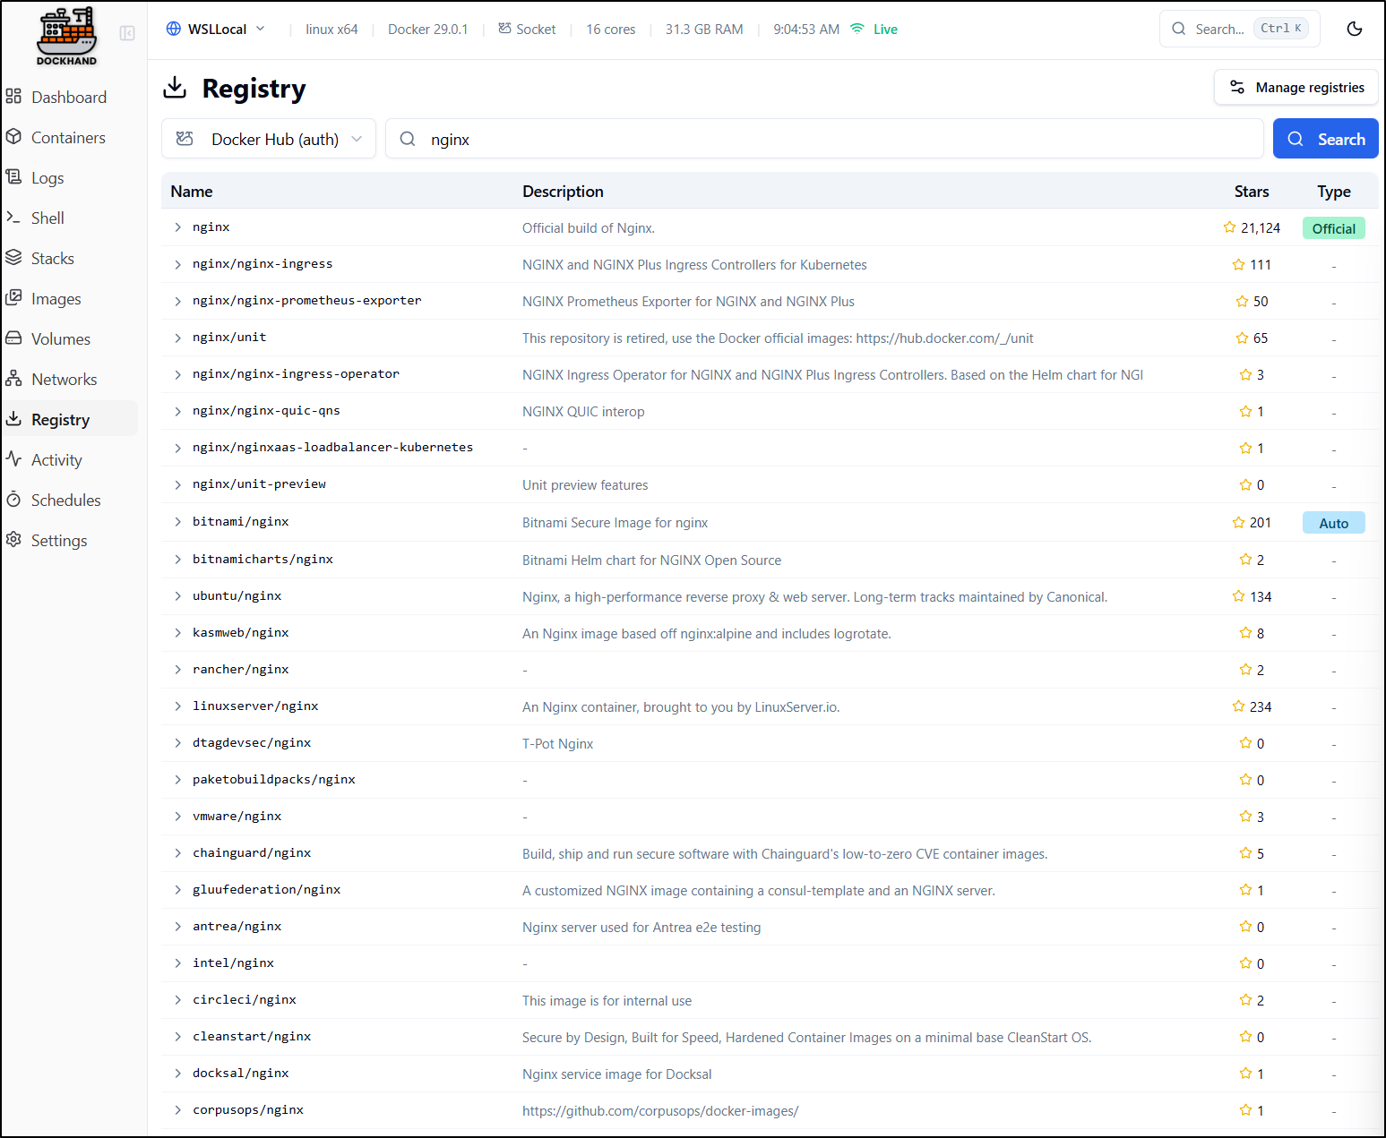This screenshot has width=1386, height=1138.
Task: Toggle dark mode with the moon icon
Action: coord(1354,29)
